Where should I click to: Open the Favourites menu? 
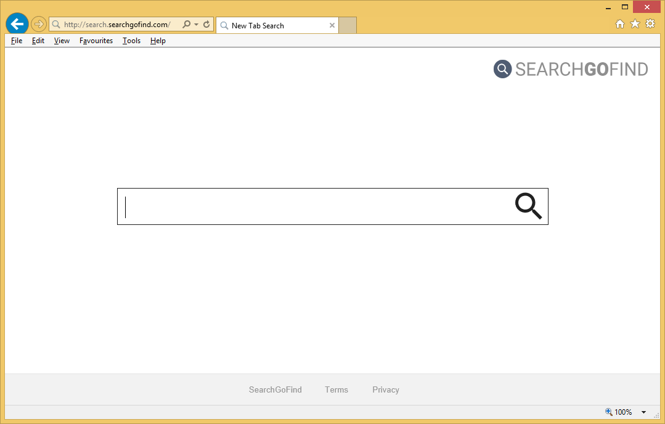[96, 41]
